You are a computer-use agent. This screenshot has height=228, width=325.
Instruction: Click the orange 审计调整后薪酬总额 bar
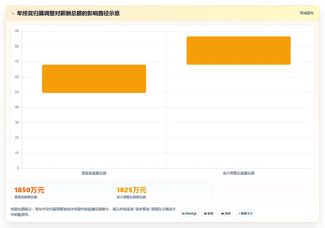click(238, 51)
